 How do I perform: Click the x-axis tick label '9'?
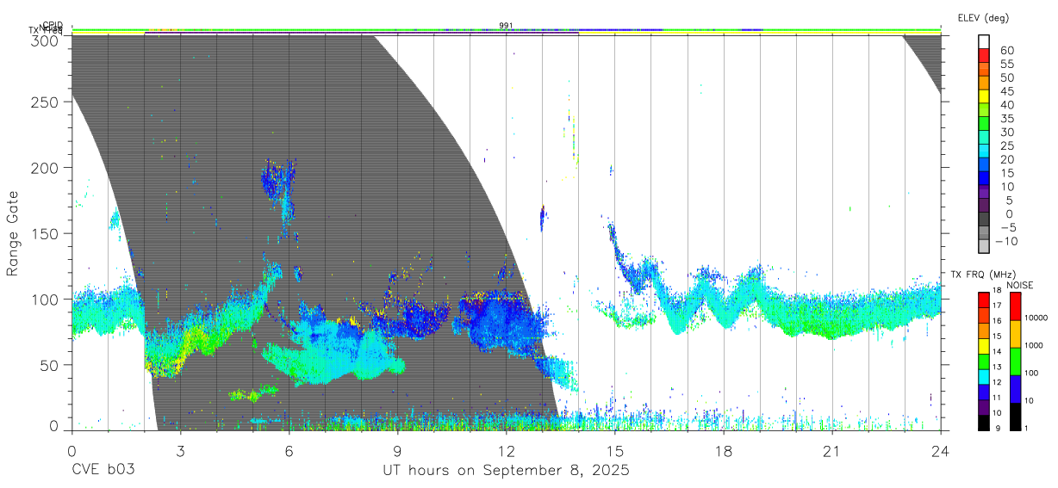tap(397, 451)
